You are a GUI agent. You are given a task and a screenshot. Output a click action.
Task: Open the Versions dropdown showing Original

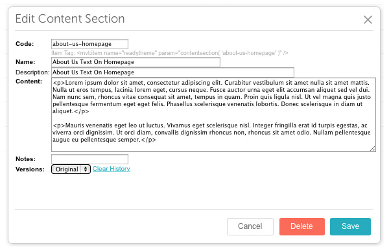pos(71,169)
